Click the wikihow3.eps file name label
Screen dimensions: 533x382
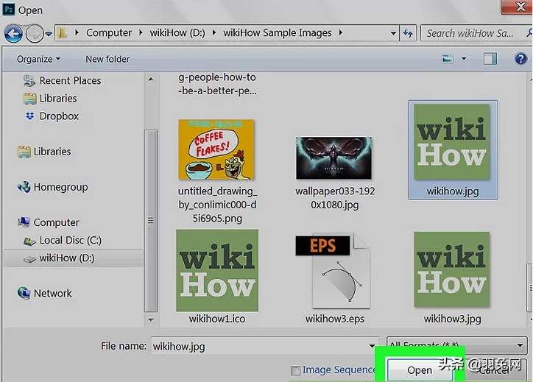click(x=335, y=319)
